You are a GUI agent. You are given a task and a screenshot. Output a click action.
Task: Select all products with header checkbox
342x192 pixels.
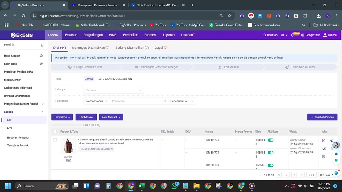[x=55, y=132]
